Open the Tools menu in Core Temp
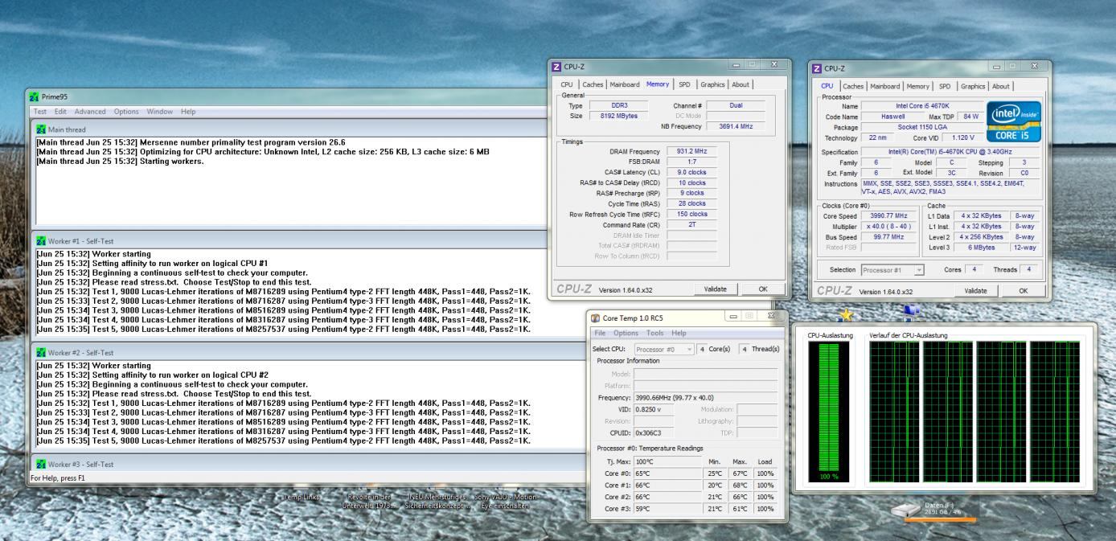This screenshot has height=541, width=1116. (655, 333)
